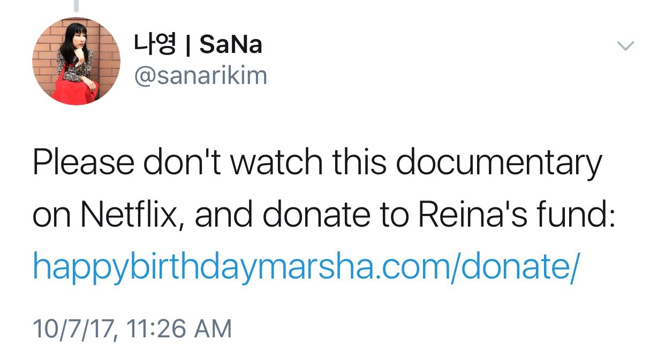This screenshot has height=355, width=665.
Task: Click the 10/7/17, 11:26 AM timestamp
Action: 132,328
